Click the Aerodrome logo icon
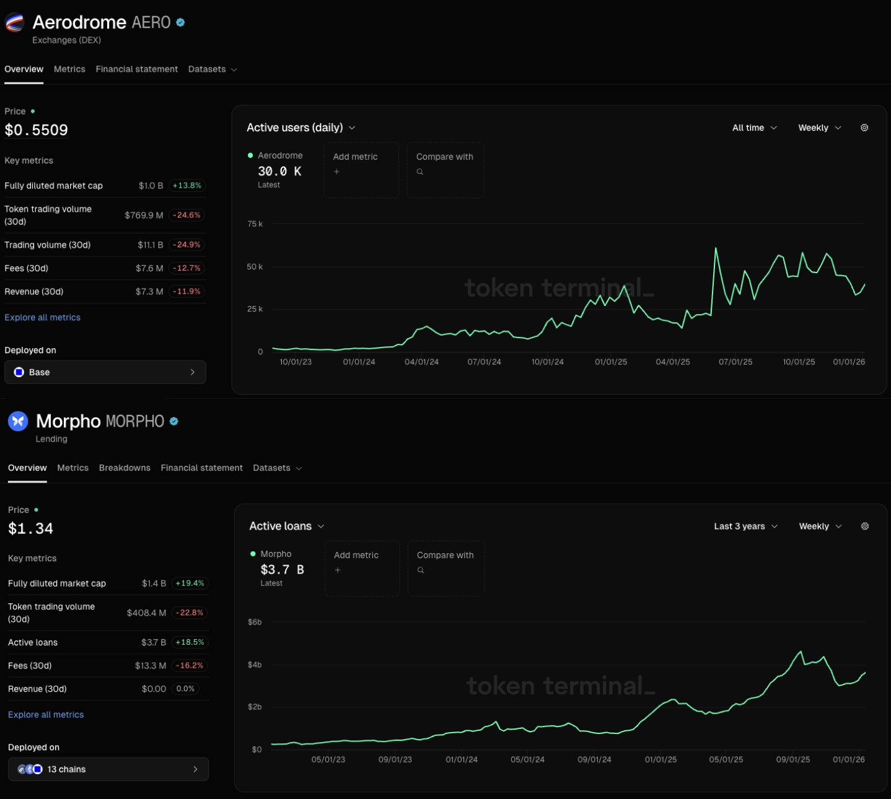891x799 pixels. (14, 23)
